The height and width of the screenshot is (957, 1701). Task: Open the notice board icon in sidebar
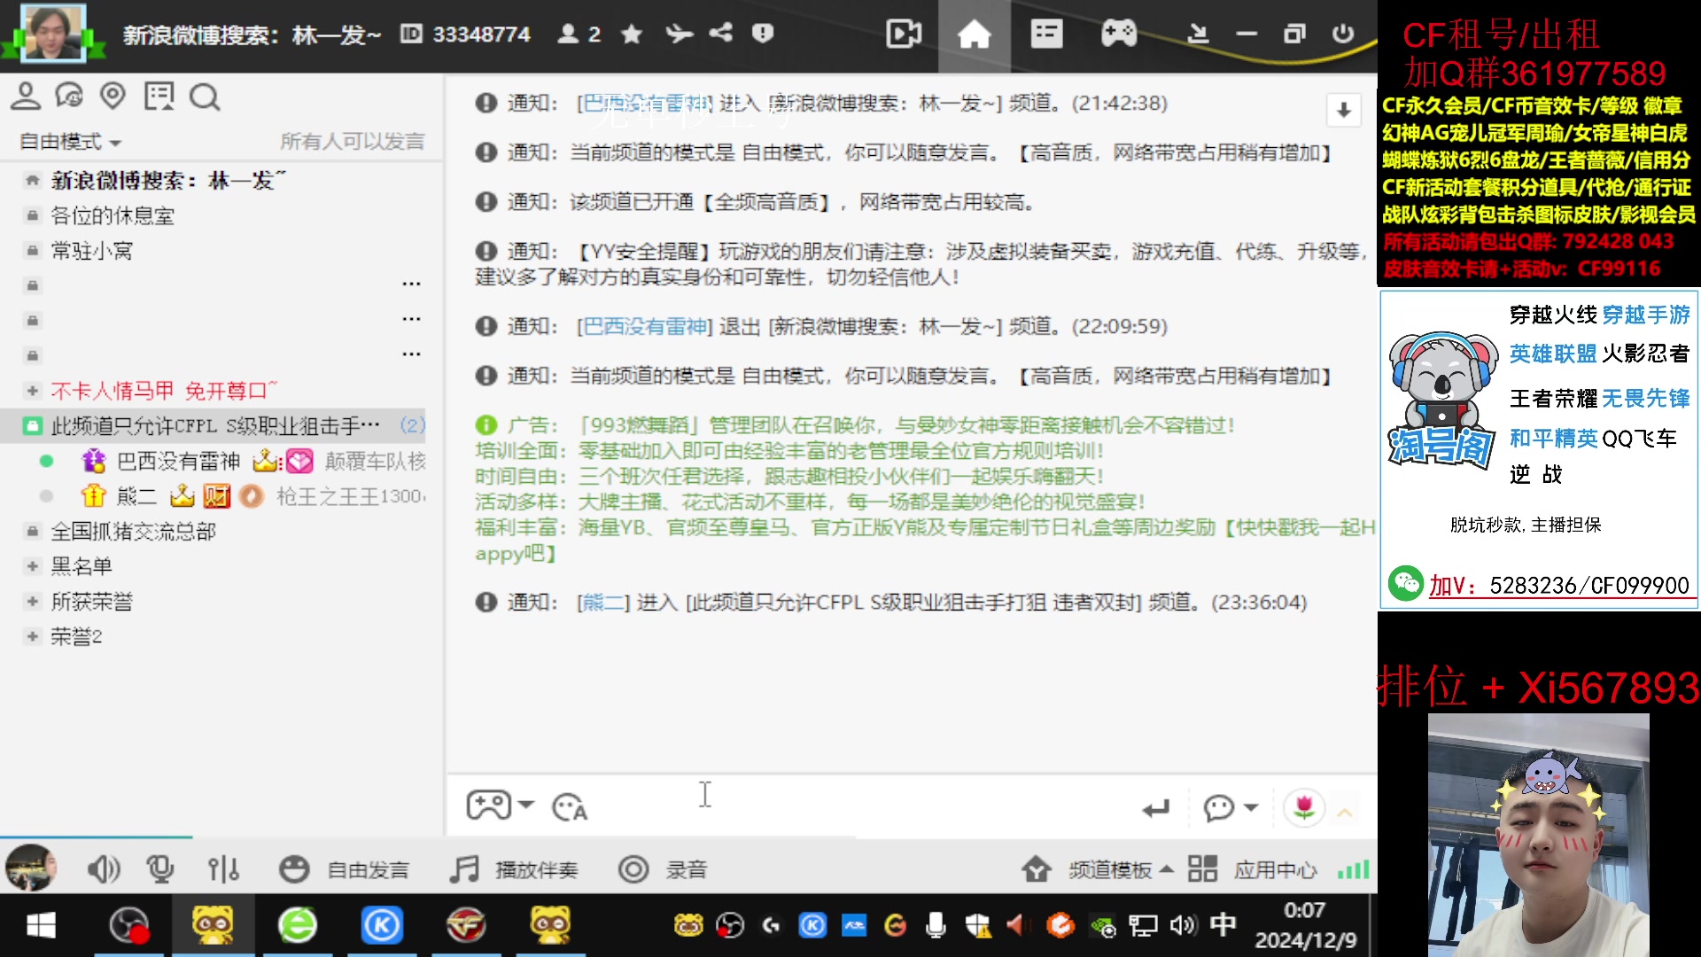pos(159,96)
